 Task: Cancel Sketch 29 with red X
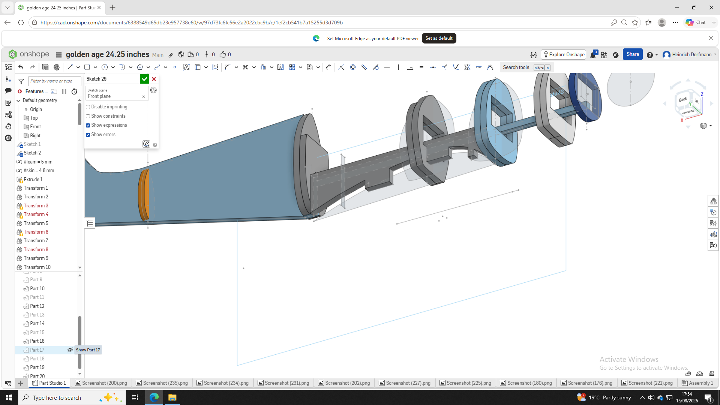point(154,79)
